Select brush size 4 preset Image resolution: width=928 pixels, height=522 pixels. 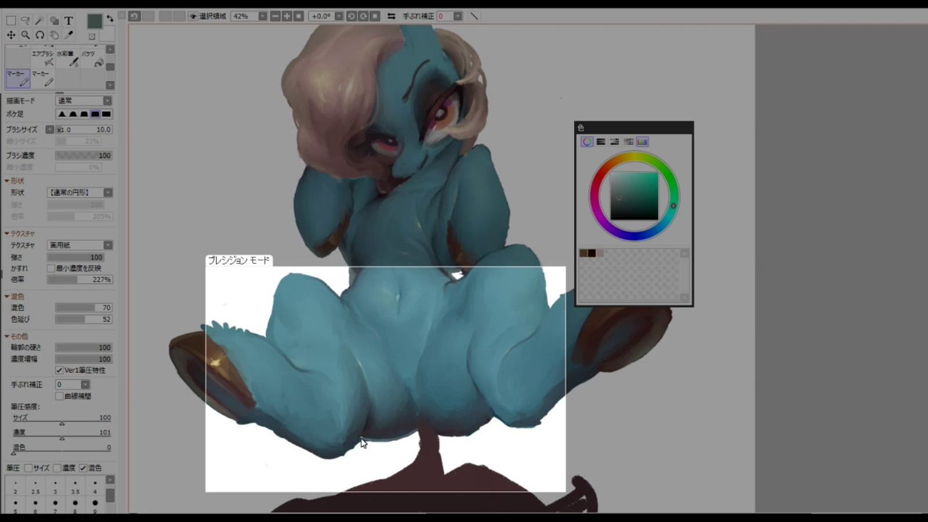coord(95,487)
